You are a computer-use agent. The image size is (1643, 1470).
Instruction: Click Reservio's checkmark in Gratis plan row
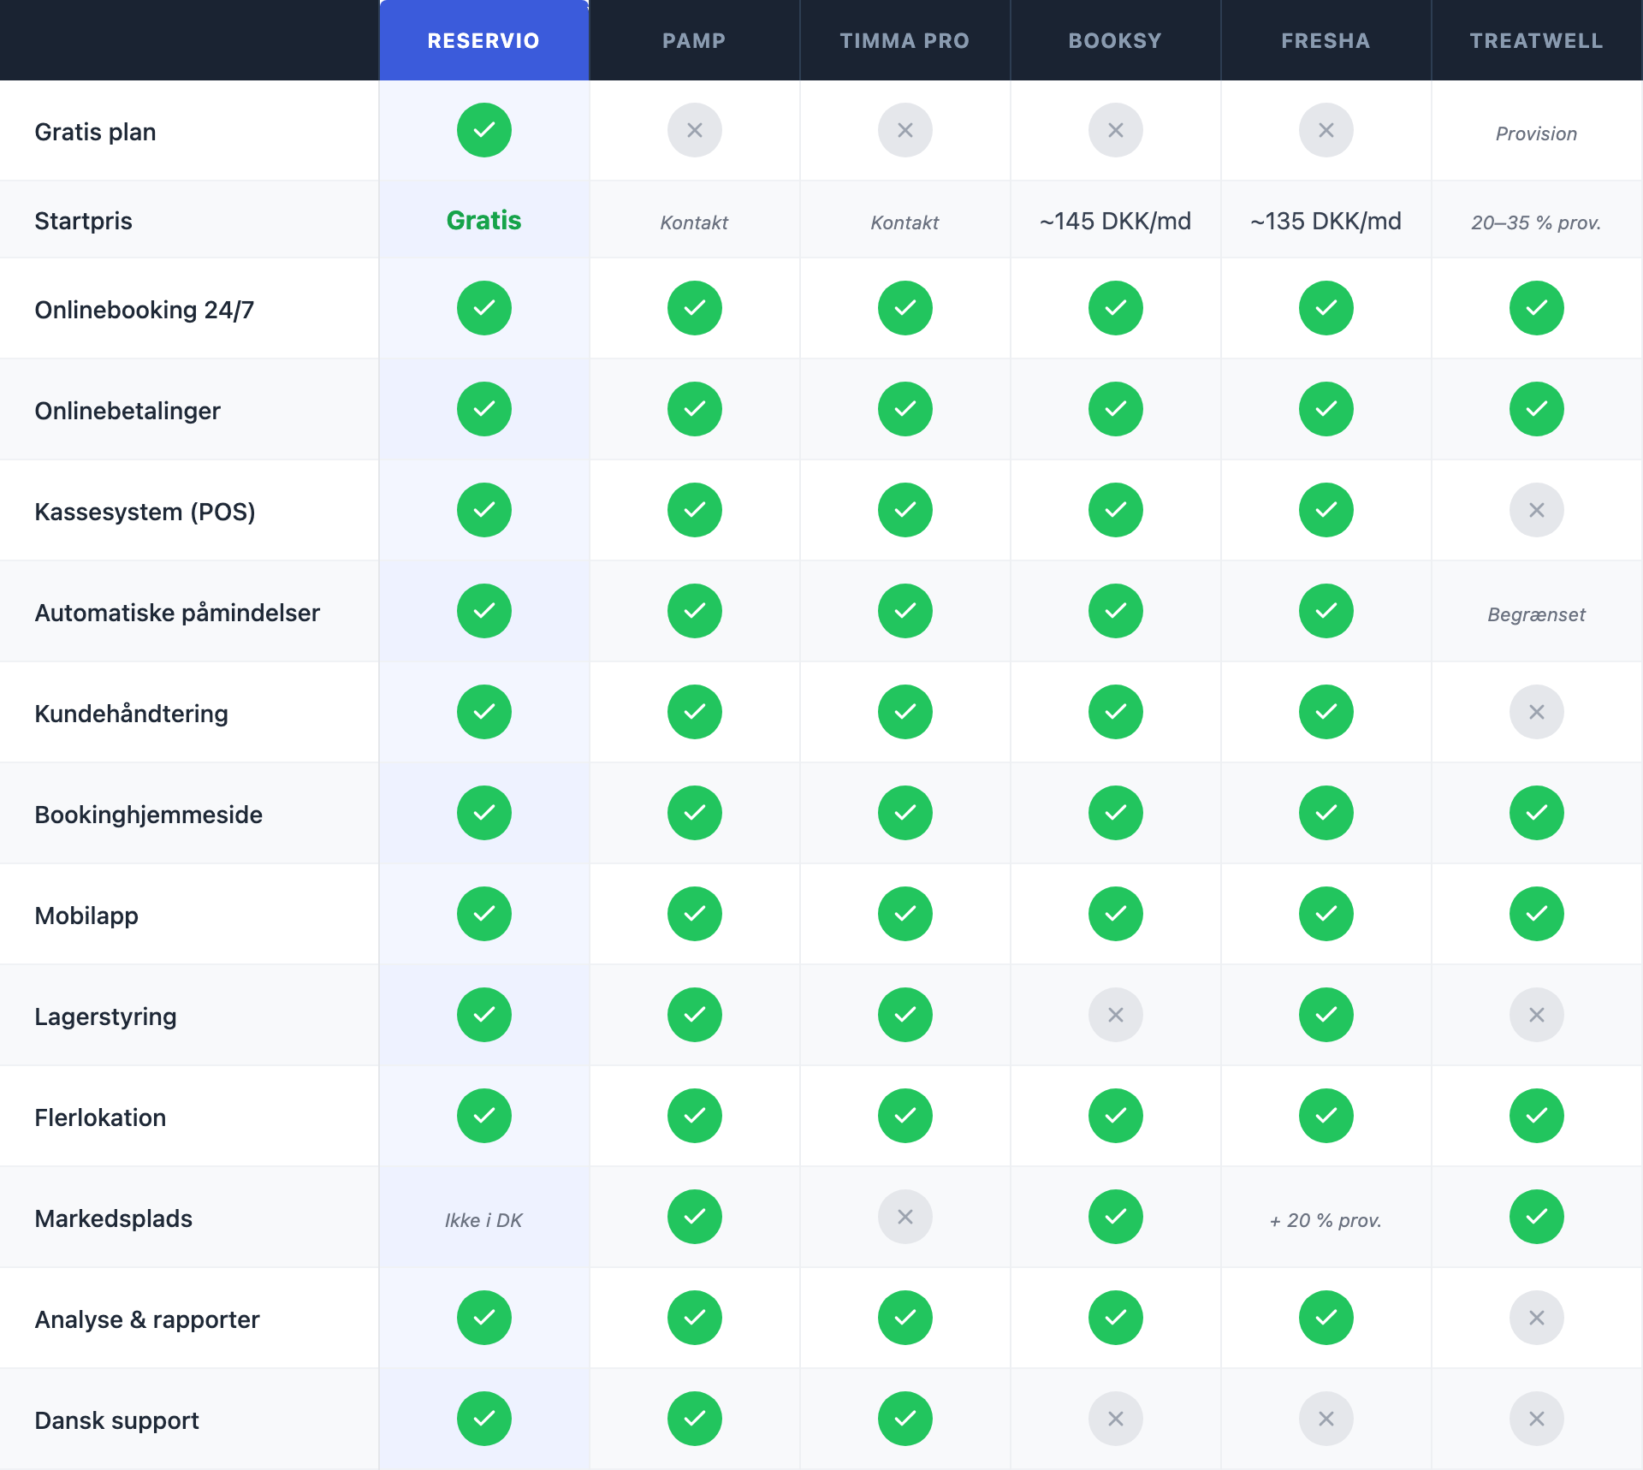click(484, 130)
